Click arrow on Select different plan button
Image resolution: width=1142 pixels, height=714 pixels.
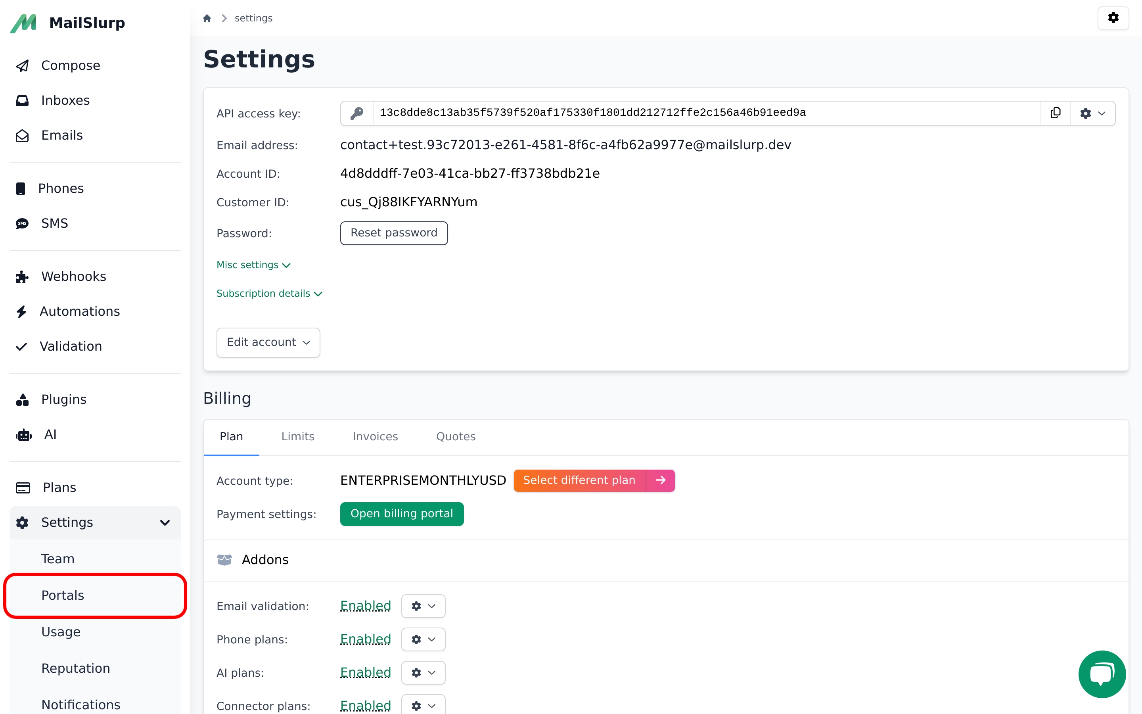point(660,480)
